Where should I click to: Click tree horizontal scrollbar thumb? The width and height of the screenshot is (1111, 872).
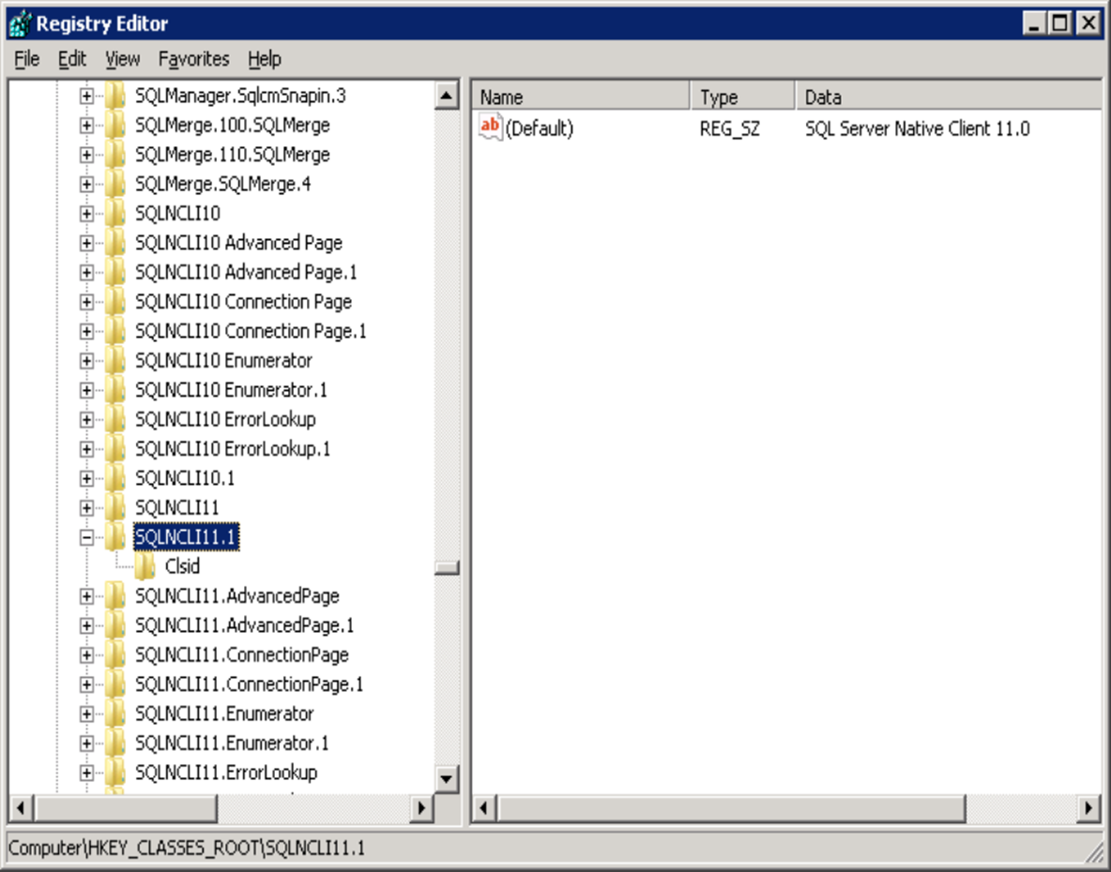tap(126, 807)
